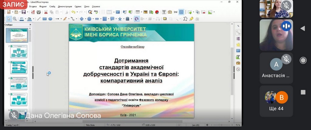Image resolution: width=311 pixels, height=130 pixels.
Task: Click the New Slide icon
Action: pyautogui.click(x=190, y=12)
